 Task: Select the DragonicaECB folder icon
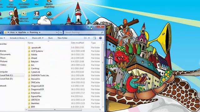tap(29, 86)
